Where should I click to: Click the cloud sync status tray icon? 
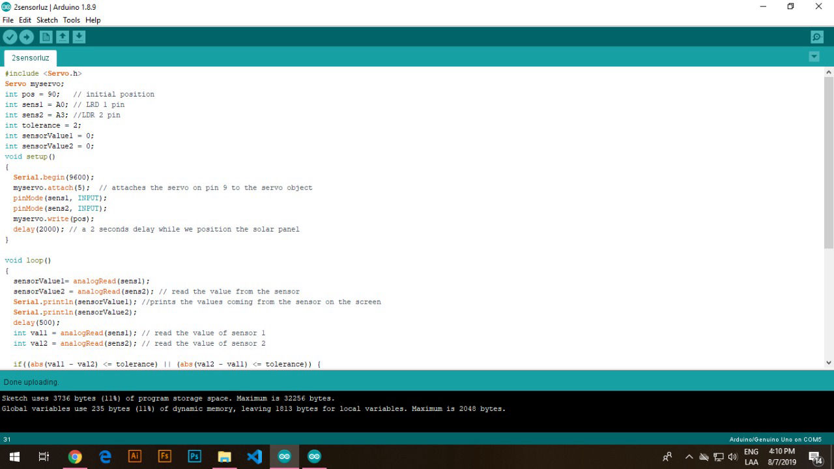click(x=704, y=457)
